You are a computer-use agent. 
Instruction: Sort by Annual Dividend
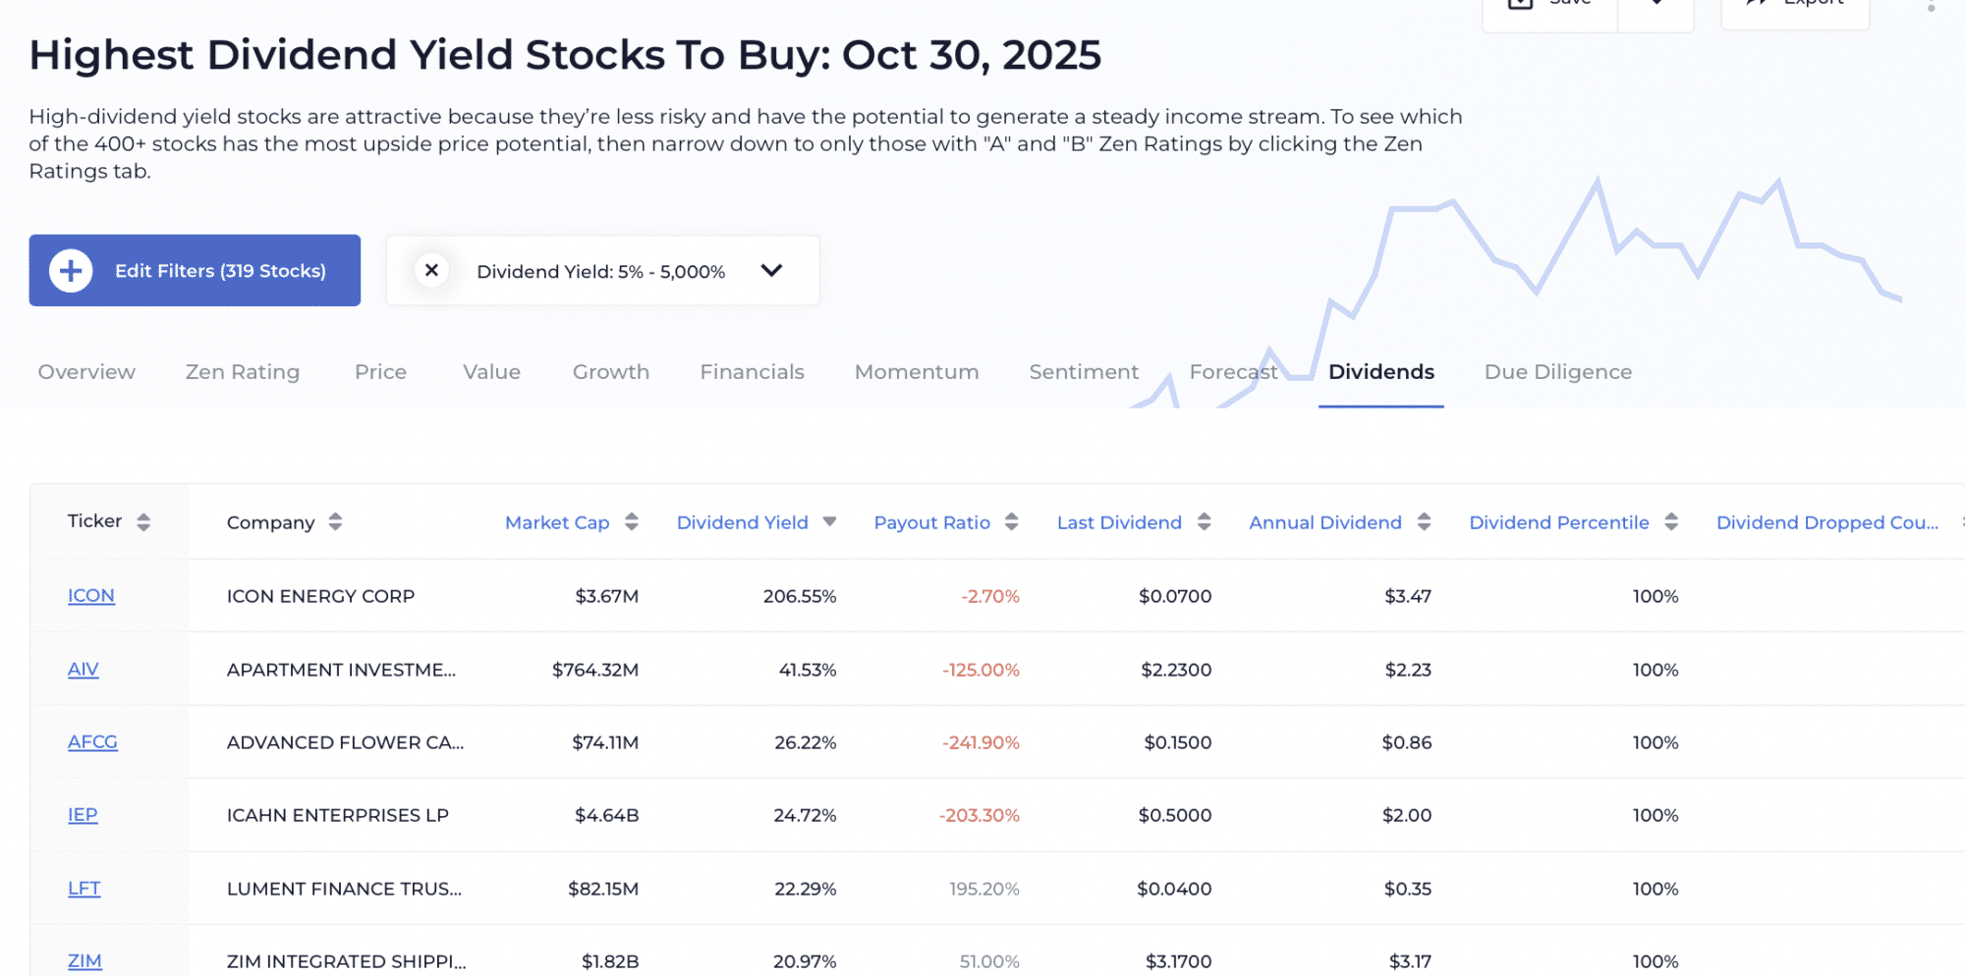pyautogui.click(x=1426, y=521)
